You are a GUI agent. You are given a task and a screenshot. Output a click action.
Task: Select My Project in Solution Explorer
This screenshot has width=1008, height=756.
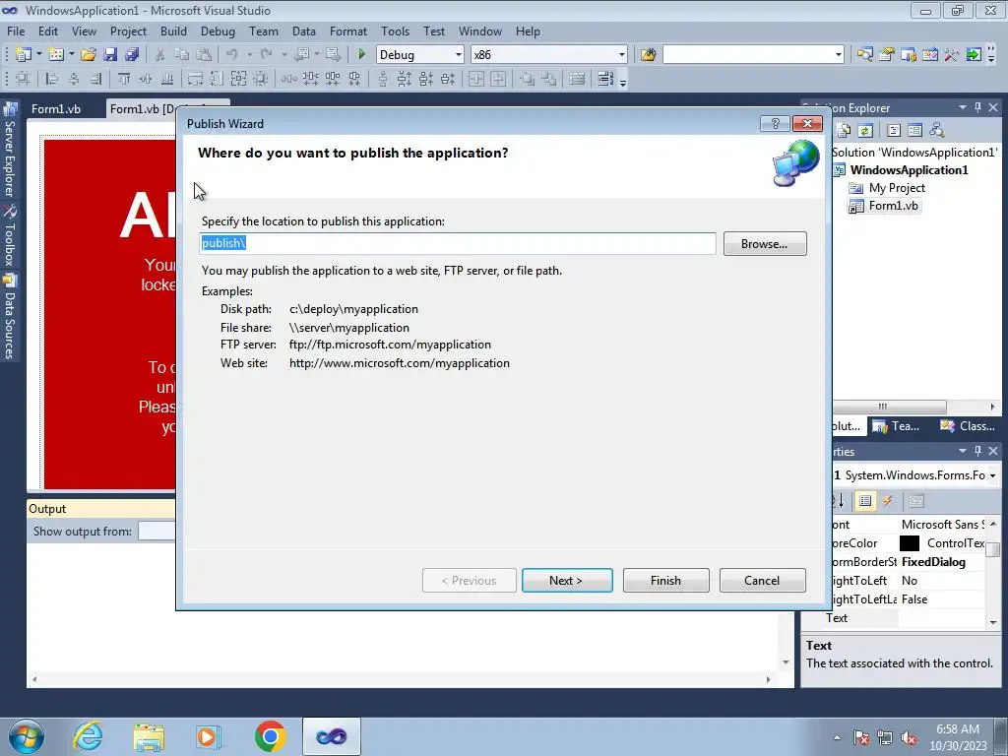tap(897, 188)
